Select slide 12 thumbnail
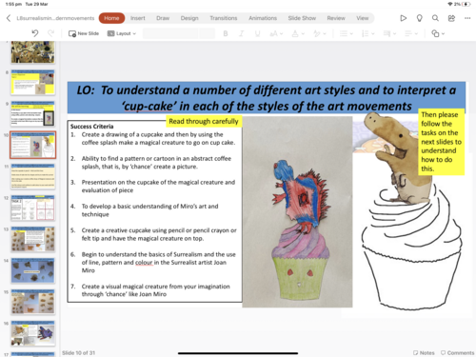 [33, 208]
